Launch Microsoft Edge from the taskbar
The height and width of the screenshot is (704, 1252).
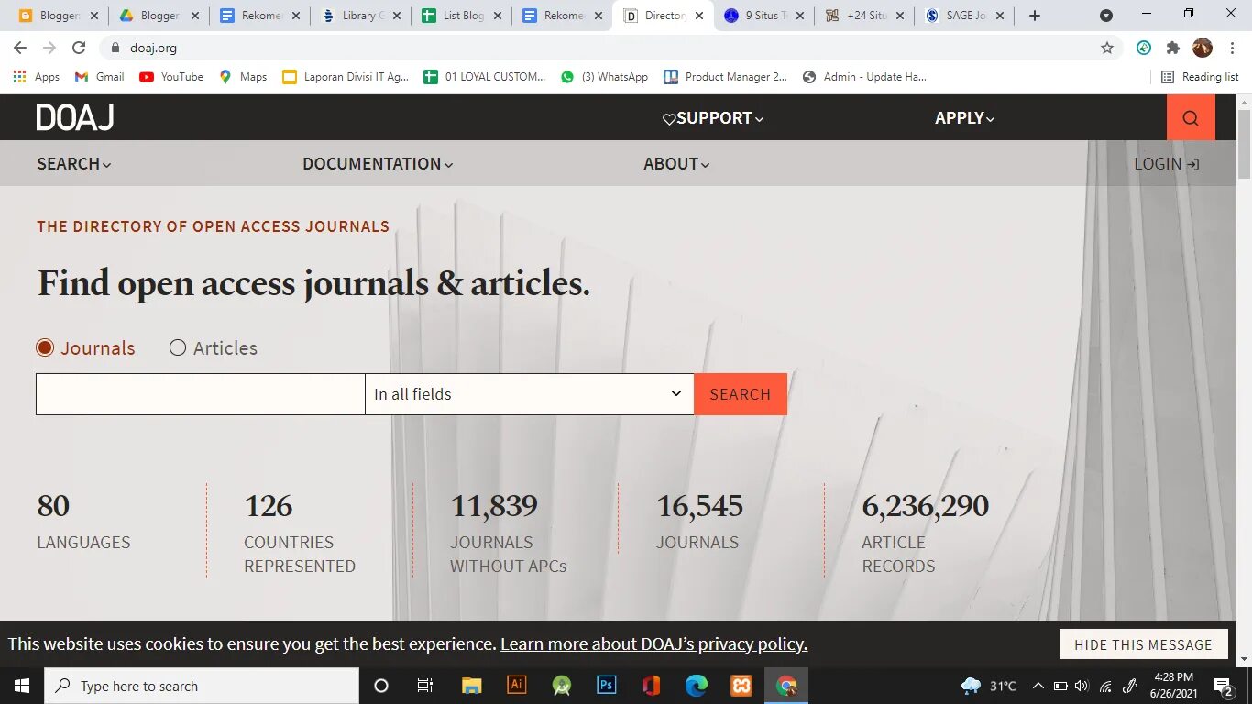tap(697, 686)
